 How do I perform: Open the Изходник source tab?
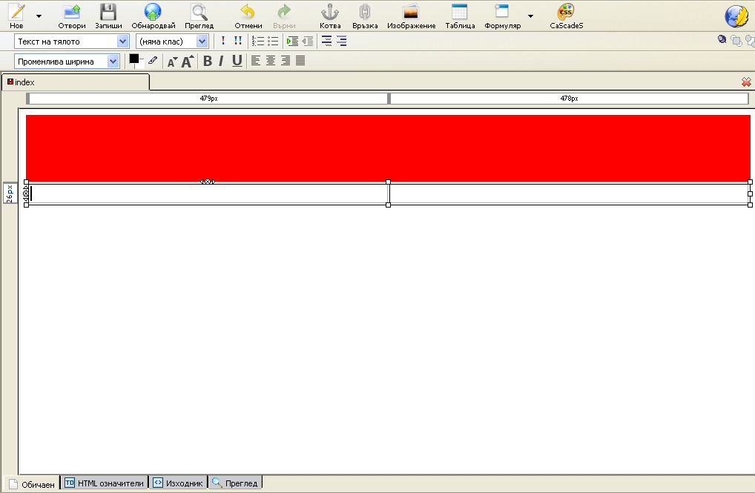point(178,483)
